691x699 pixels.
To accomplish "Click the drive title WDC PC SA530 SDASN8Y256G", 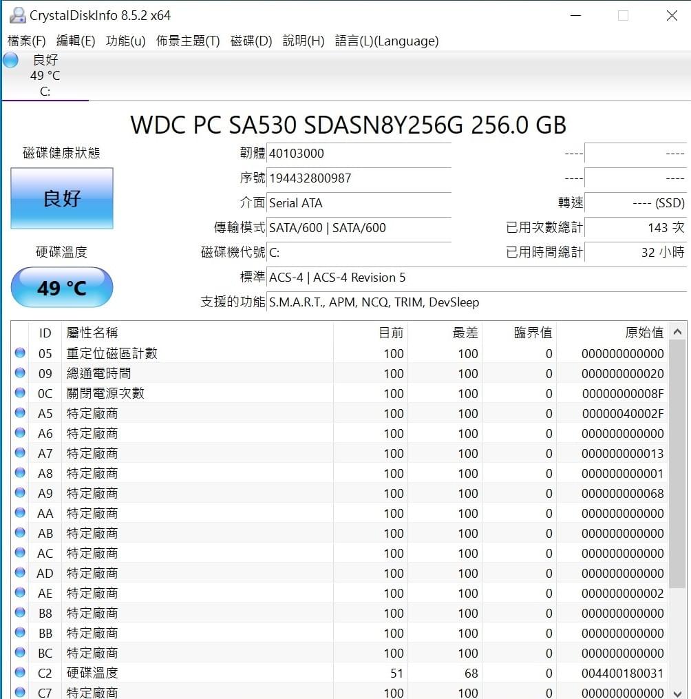I will pyautogui.click(x=297, y=125).
